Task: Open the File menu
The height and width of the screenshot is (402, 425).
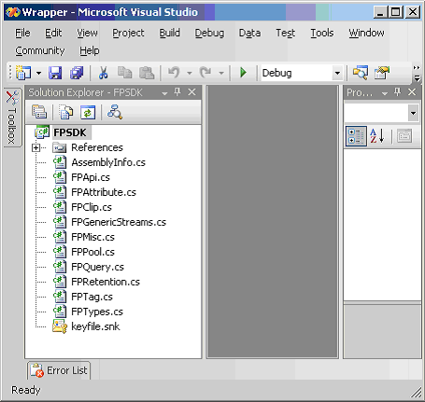Action: click(22, 33)
